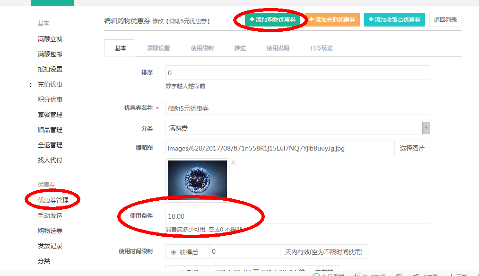This screenshot has width=479, height=276.
Task: Switch to the 领取设置 tab
Action: tap(158, 48)
